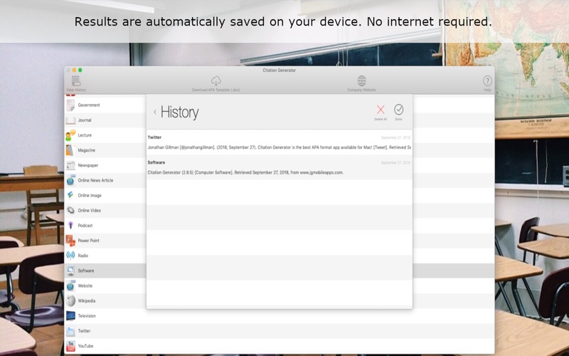
Task: Select the Government source icon
Action: pyautogui.click(x=70, y=105)
